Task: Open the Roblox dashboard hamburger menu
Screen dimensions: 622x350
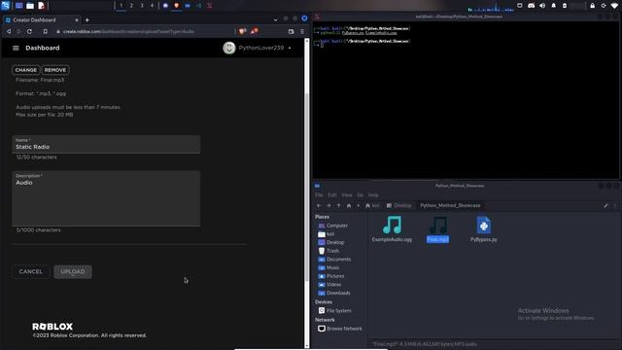Action: click(16, 48)
